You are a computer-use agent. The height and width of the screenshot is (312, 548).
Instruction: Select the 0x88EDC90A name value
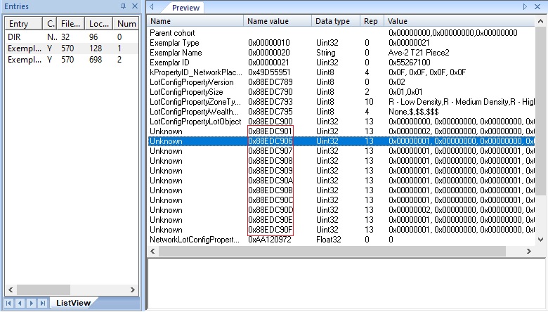pyautogui.click(x=270, y=181)
